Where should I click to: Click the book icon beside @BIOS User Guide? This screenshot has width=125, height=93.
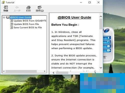7,17
